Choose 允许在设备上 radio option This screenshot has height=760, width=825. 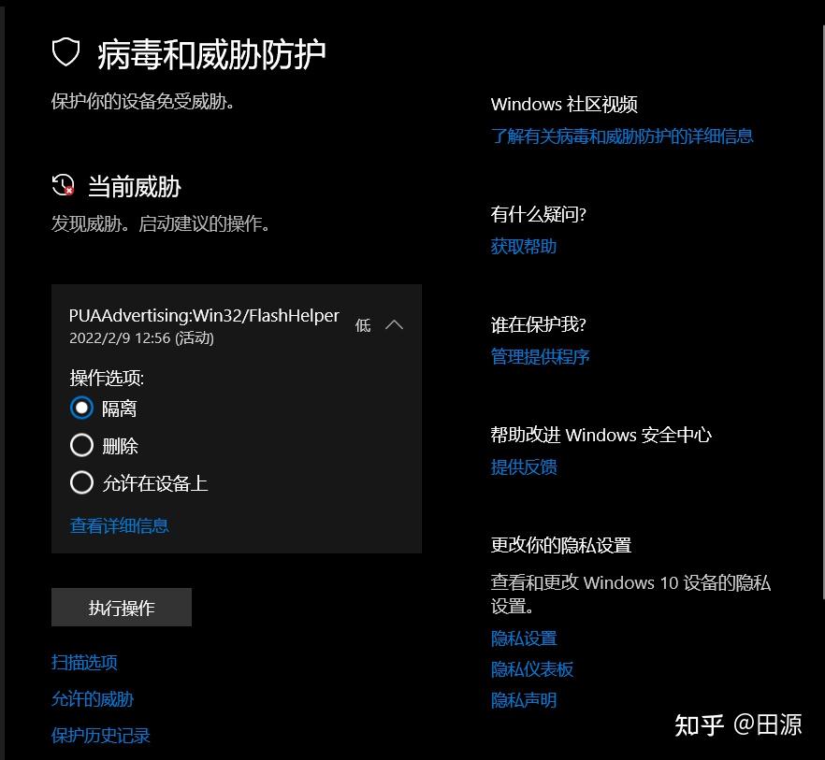pos(81,482)
